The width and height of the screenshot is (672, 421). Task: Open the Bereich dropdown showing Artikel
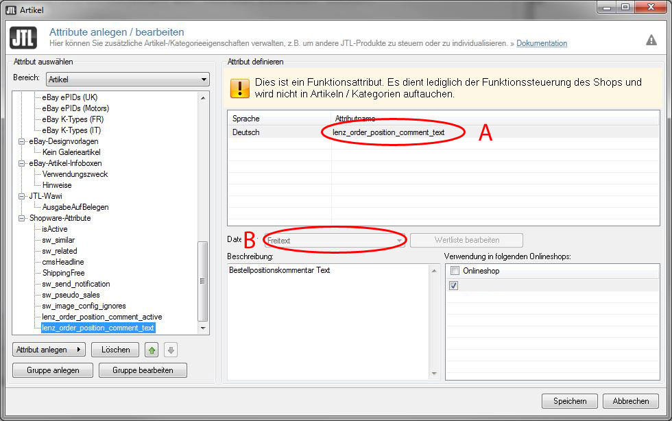click(x=128, y=80)
